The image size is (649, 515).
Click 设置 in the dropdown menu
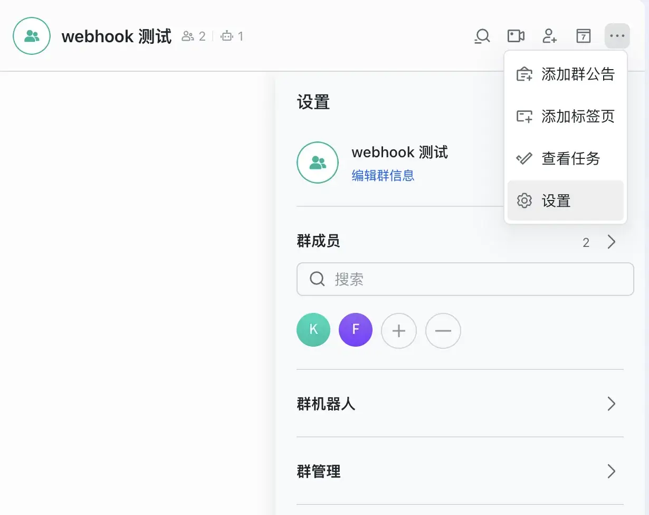pyautogui.click(x=565, y=201)
